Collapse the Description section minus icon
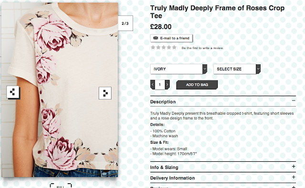 294,100
